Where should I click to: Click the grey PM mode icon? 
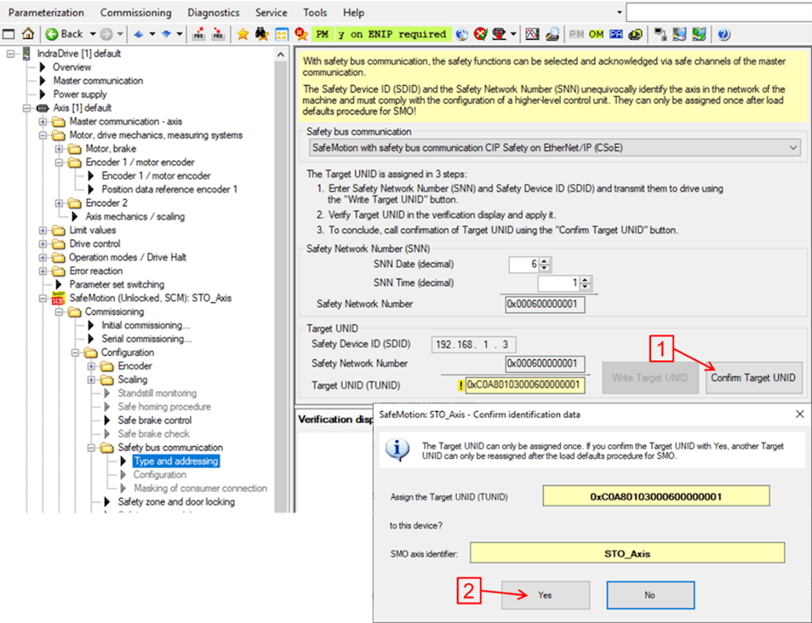tap(576, 34)
